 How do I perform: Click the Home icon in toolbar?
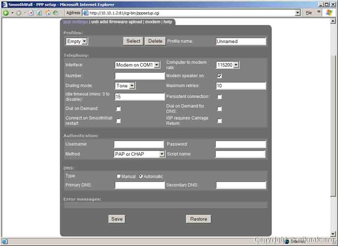point(48,12)
